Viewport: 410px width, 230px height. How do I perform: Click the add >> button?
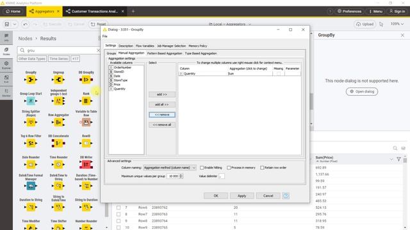coord(162,95)
